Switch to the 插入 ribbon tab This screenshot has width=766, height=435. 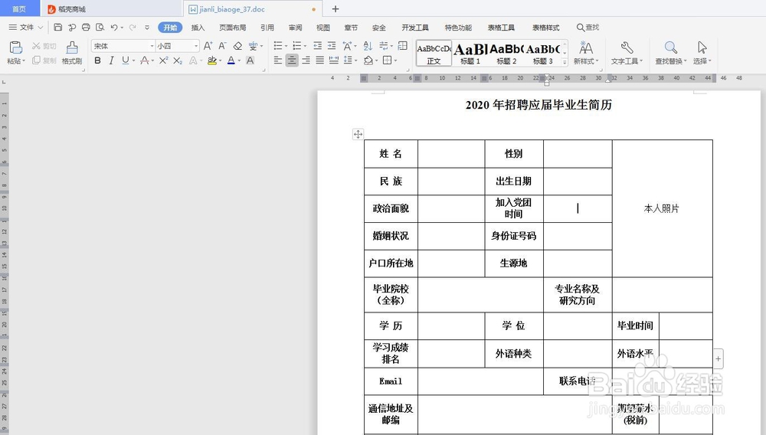198,28
